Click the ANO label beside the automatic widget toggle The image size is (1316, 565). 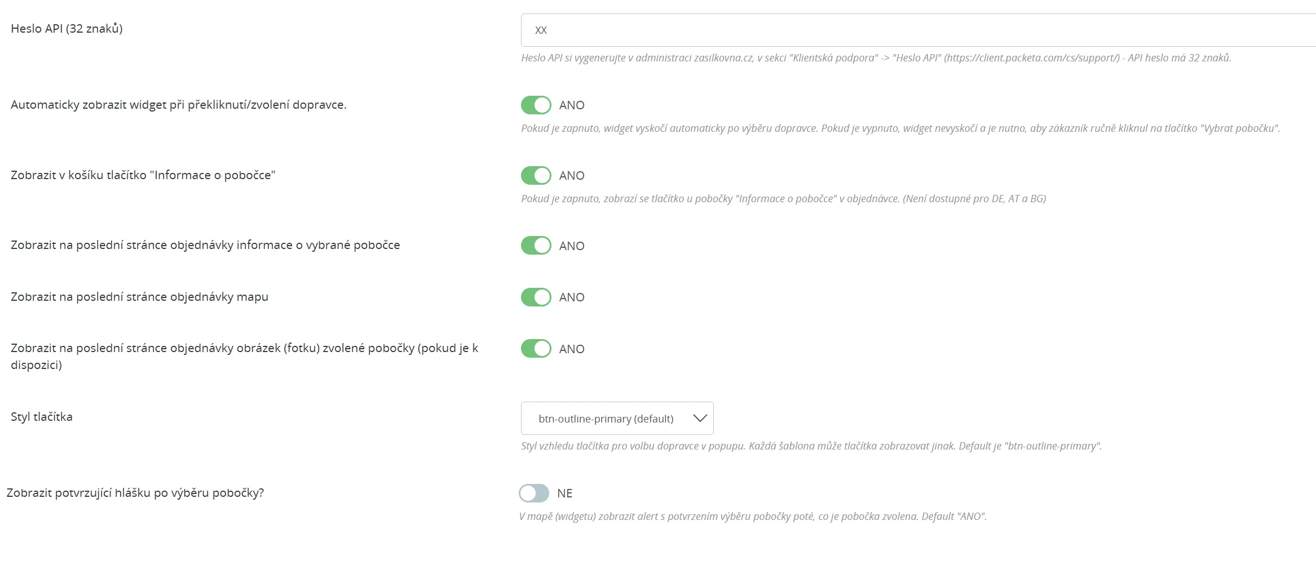572,105
